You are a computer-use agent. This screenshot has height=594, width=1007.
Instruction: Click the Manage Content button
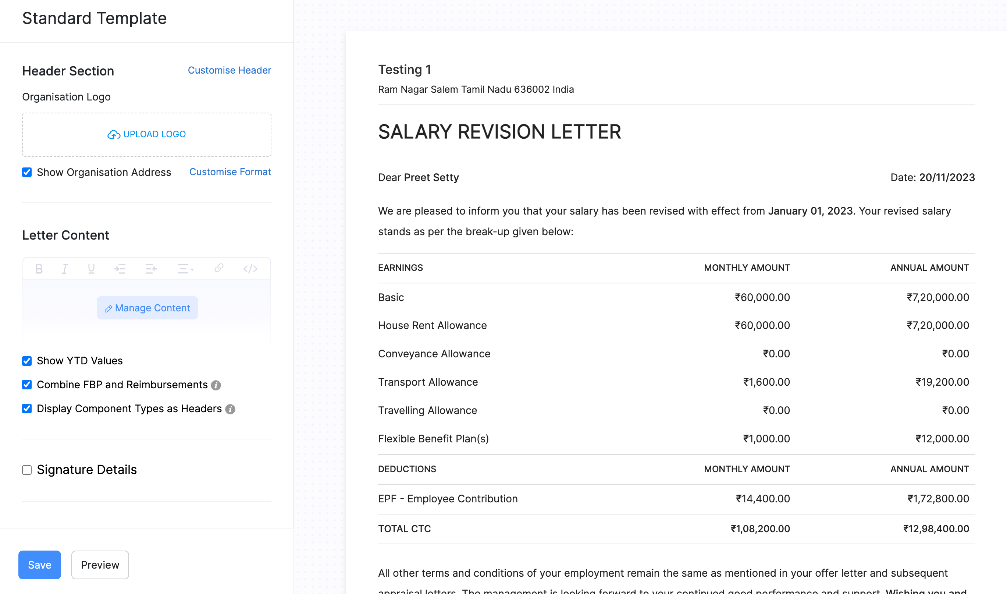(x=147, y=308)
